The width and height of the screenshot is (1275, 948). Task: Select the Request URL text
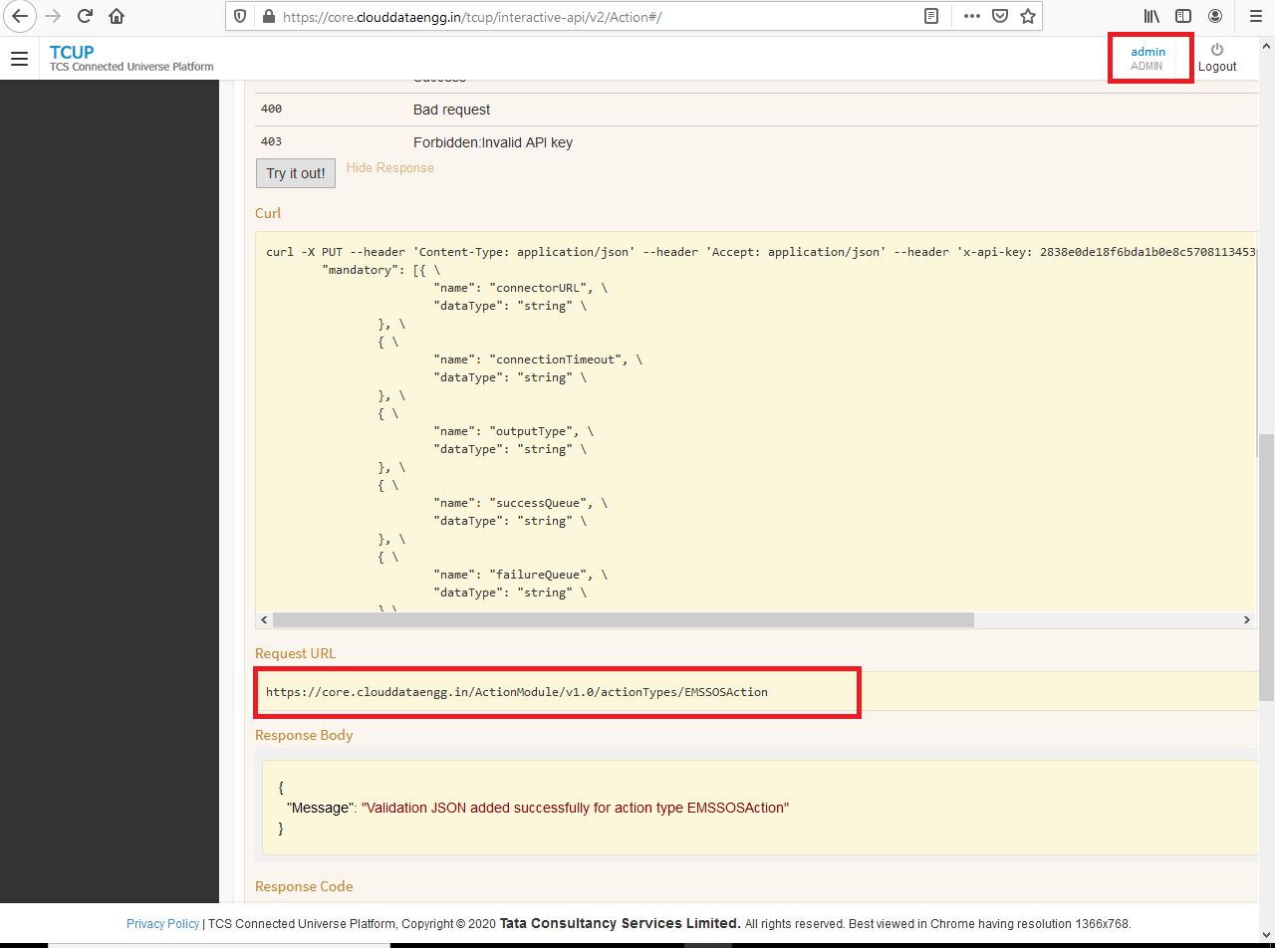(x=517, y=691)
